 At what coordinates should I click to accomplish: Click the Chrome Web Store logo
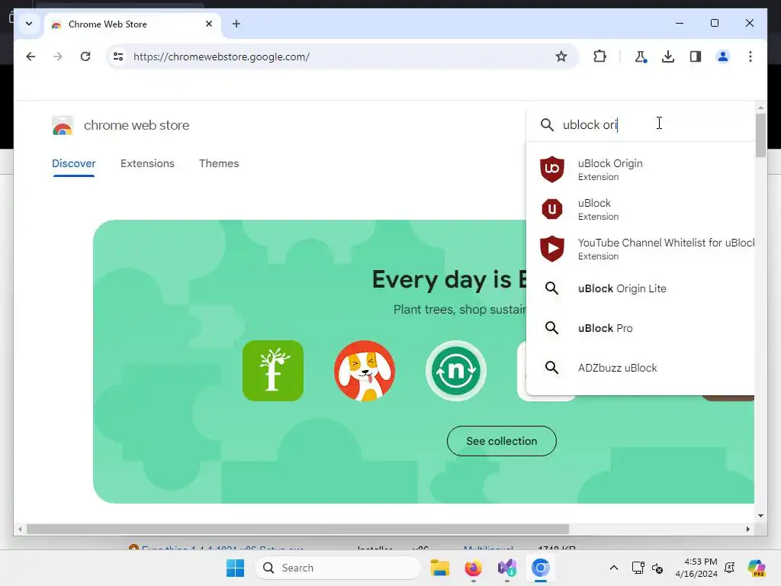pyautogui.click(x=63, y=126)
